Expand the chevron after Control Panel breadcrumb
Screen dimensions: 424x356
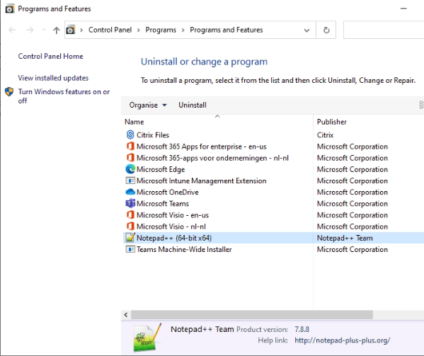[x=139, y=30]
